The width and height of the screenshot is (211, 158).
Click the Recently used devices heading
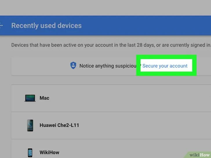46,25
